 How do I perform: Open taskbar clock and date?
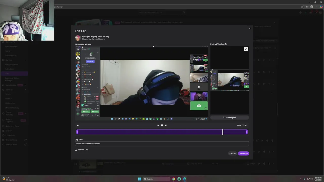tap(318, 179)
